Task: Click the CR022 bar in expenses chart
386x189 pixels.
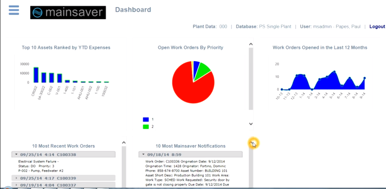Action: pyautogui.click(x=36, y=75)
